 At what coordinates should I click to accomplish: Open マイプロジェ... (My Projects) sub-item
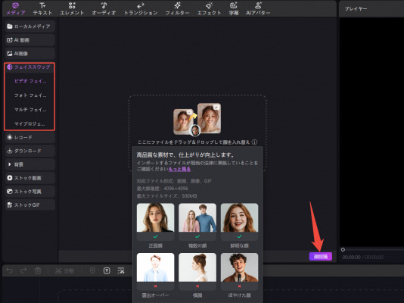[30, 124]
